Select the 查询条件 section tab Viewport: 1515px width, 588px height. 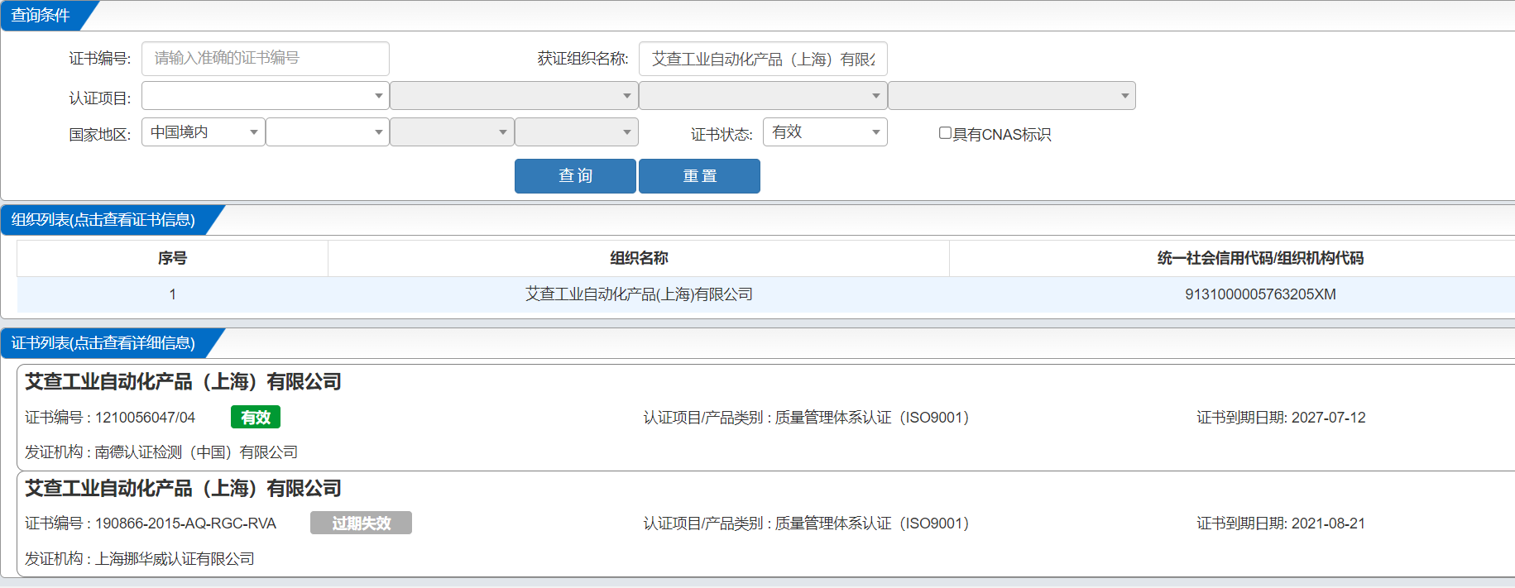[41, 16]
